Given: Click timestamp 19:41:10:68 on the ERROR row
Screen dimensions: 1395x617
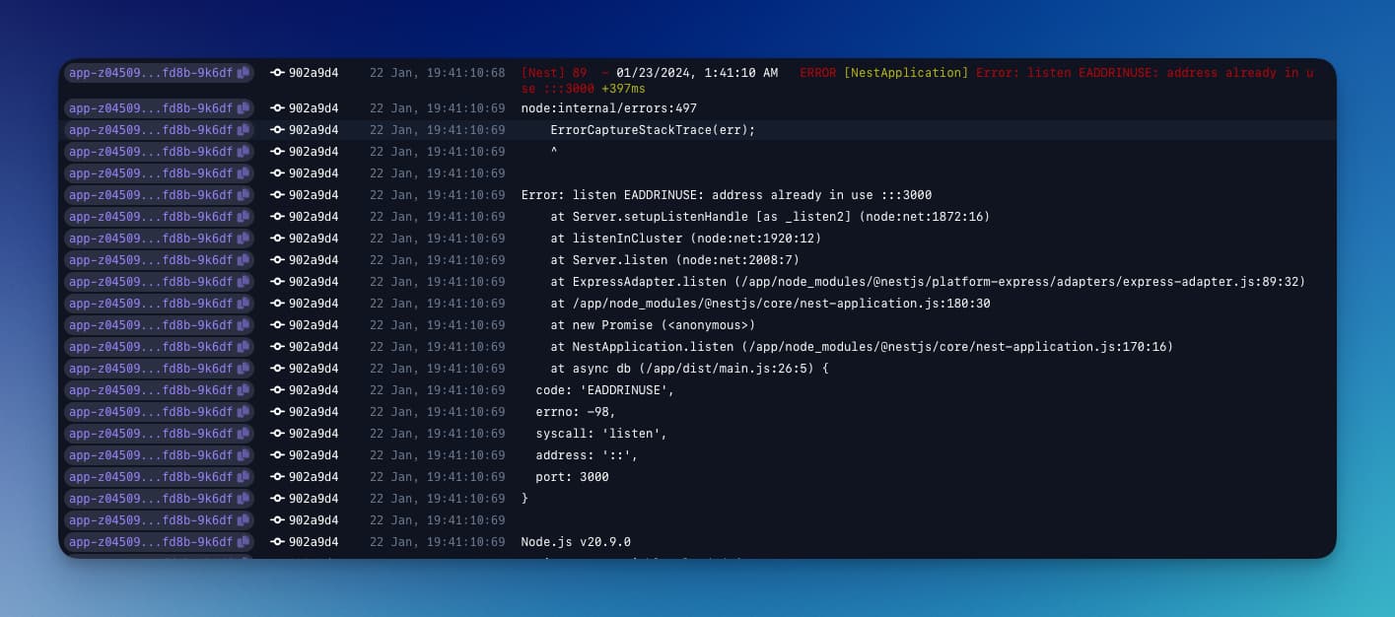Looking at the screenshot, I should pyautogui.click(x=437, y=73).
